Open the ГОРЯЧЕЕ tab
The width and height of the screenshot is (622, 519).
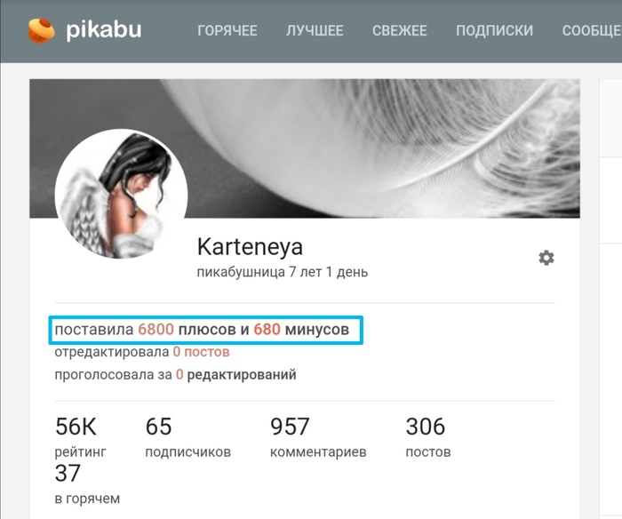coord(227,30)
